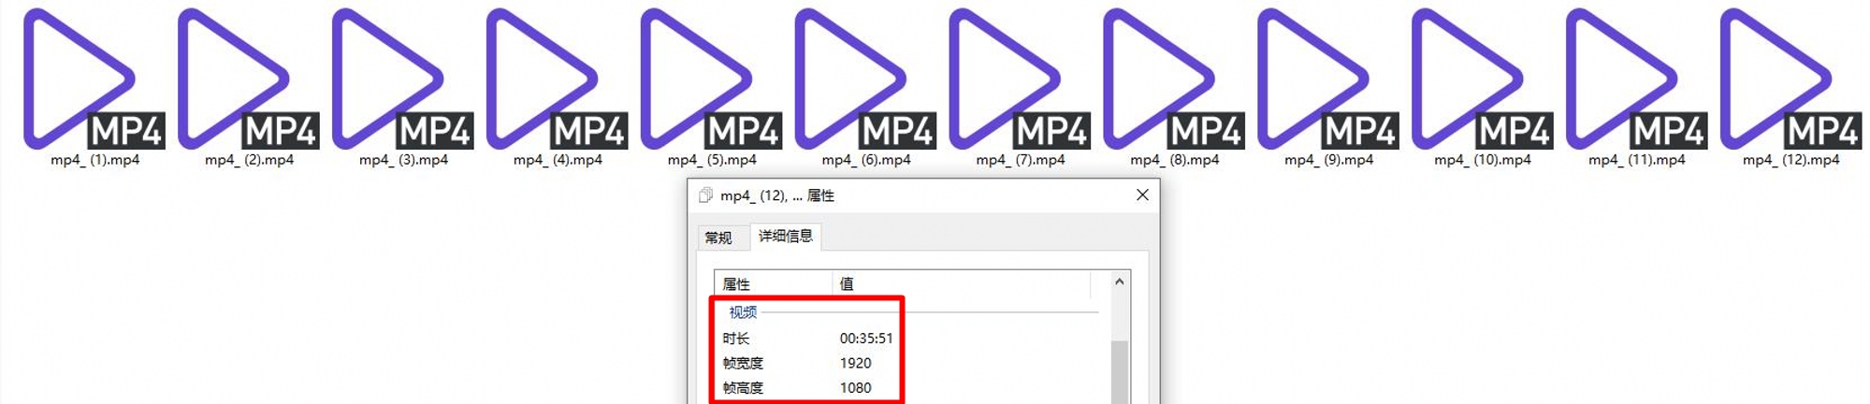Select the 时长 property row
1870x404 pixels.
906,338
